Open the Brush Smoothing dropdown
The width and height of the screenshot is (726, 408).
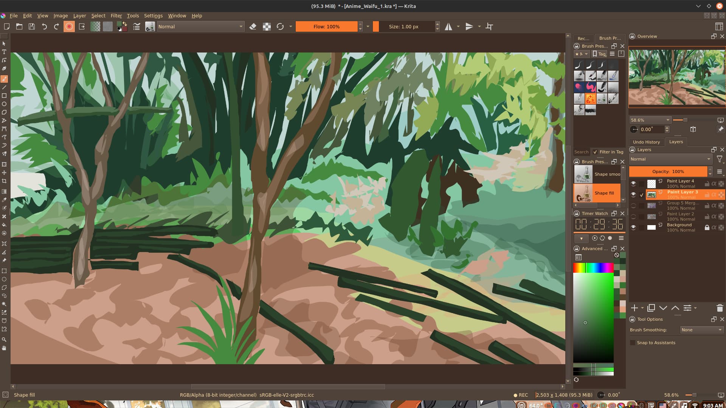(x=701, y=330)
